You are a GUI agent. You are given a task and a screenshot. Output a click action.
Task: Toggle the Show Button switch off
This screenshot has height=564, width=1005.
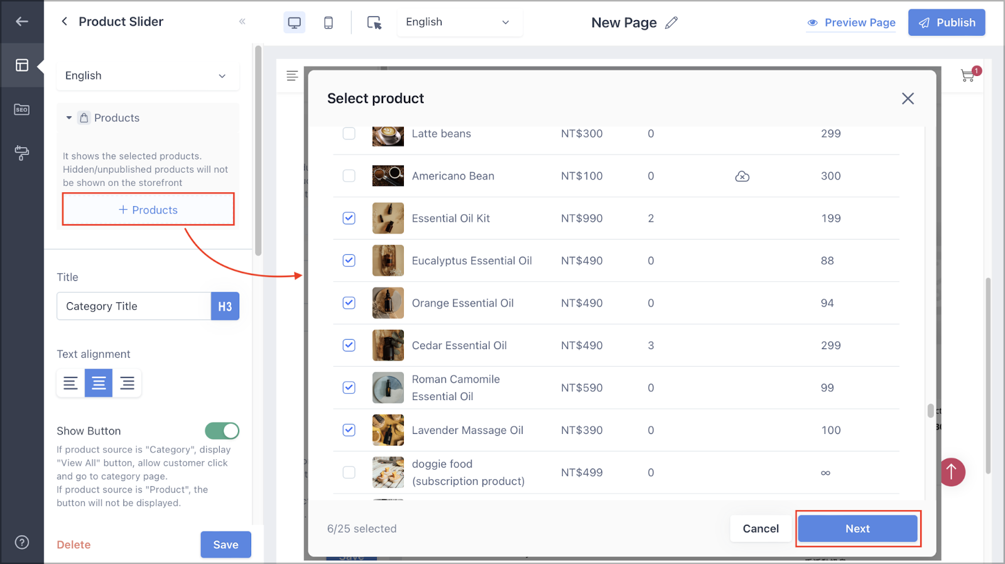(x=222, y=431)
